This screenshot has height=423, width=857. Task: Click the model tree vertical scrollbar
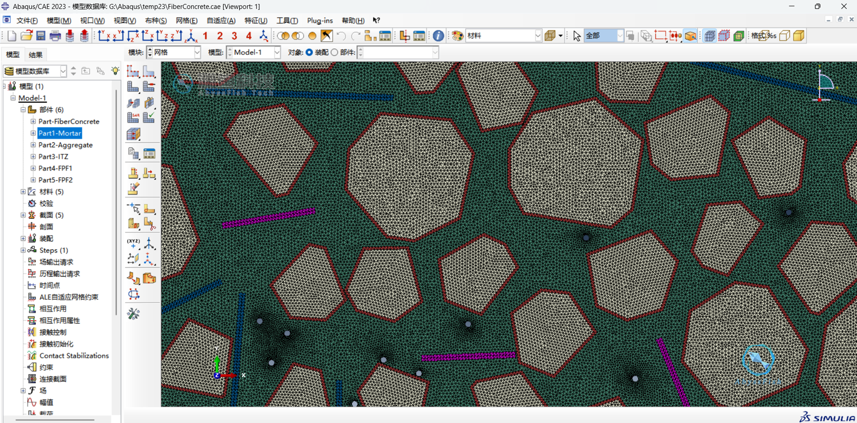[116, 203]
